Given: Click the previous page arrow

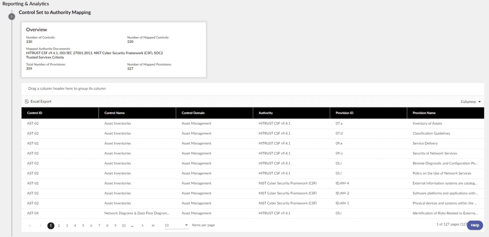Looking at the screenshot, I should pos(40,225).
